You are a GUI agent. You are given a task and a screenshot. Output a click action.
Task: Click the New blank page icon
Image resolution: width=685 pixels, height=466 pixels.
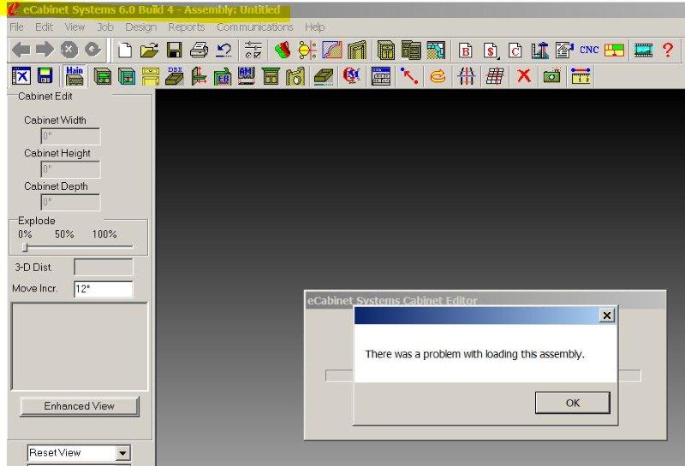[x=125, y=50]
